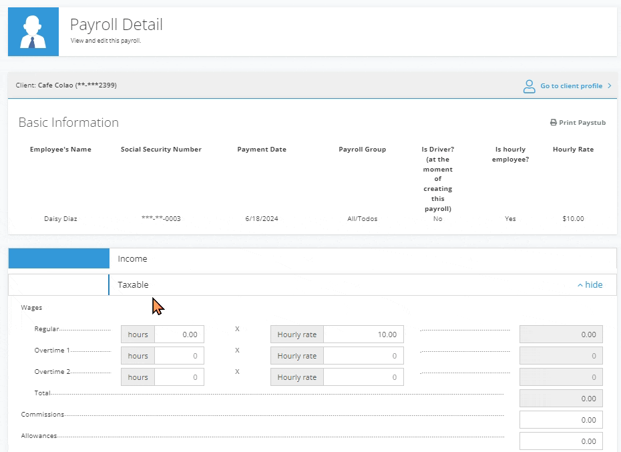621x452 pixels.
Task: Select the Income section header
Action: coord(313,258)
